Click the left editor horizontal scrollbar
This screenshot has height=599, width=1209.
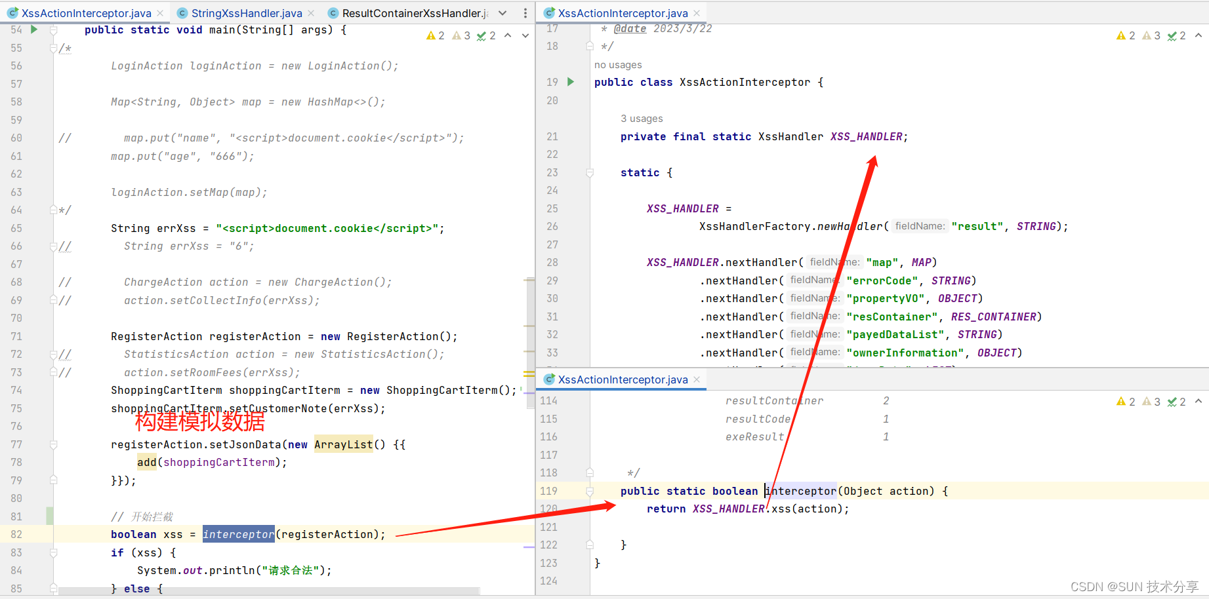269,591
